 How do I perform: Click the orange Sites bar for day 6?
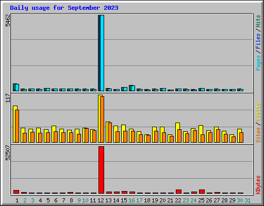(x=56, y=137)
